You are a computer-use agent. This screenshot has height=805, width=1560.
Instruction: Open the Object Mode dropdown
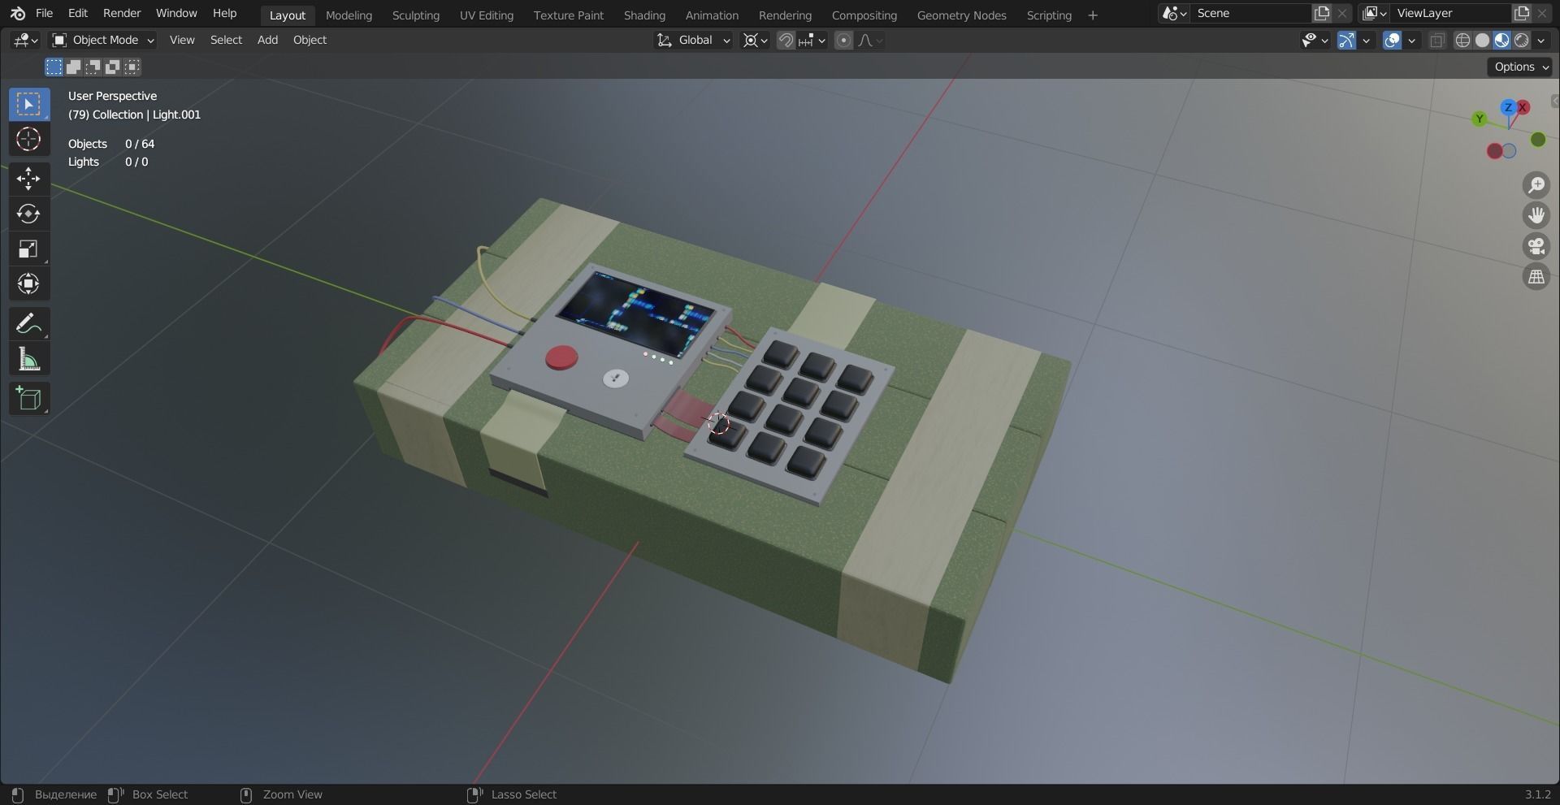coord(102,40)
